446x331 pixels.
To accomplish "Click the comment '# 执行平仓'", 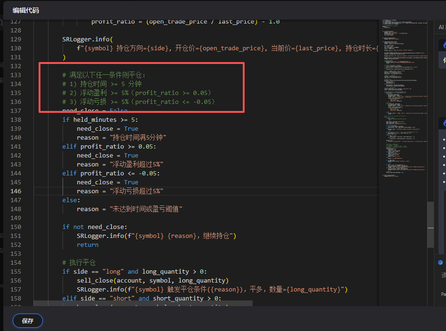I will tap(79, 262).
